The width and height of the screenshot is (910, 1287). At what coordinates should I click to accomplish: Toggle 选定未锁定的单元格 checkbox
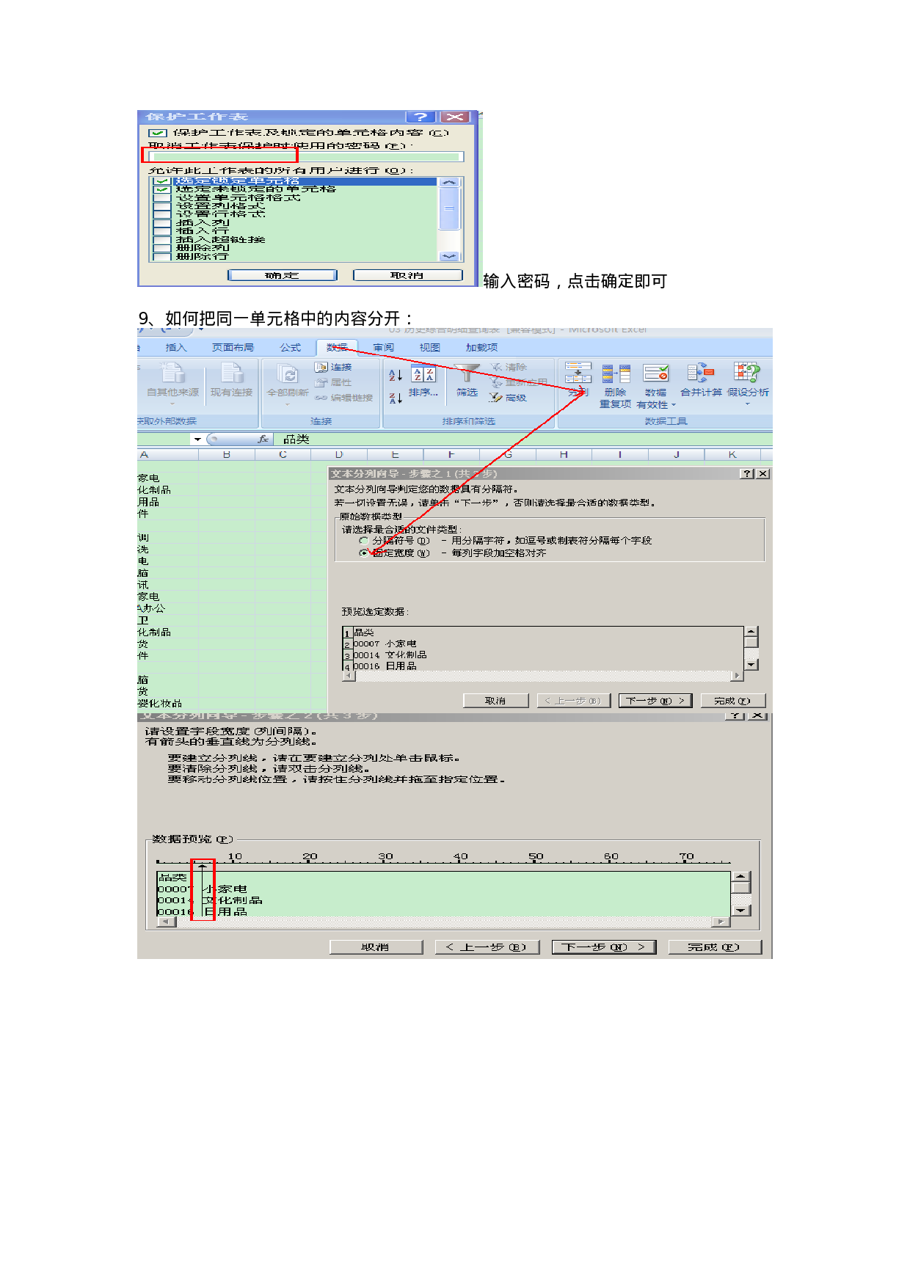[162, 189]
